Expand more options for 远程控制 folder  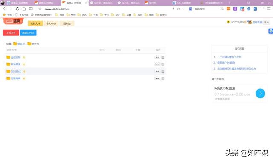point(157,57)
